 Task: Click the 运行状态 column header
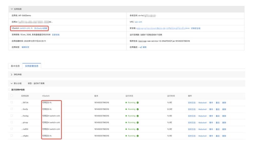[129, 96]
